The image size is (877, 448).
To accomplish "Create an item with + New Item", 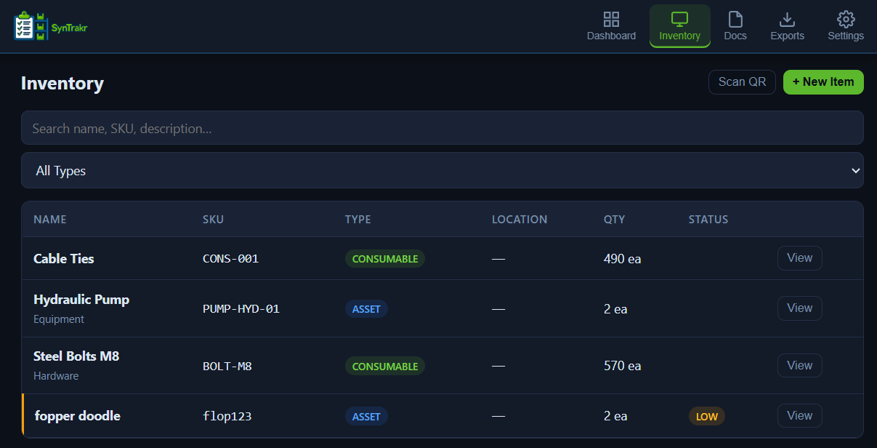I will (x=823, y=82).
